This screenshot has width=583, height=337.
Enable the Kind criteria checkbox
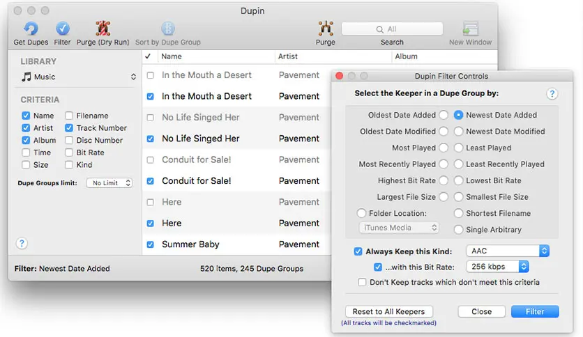[69, 165]
